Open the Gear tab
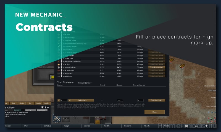Viewport: 221px width, 132px height. pyautogui.click(x=14, y=103)
